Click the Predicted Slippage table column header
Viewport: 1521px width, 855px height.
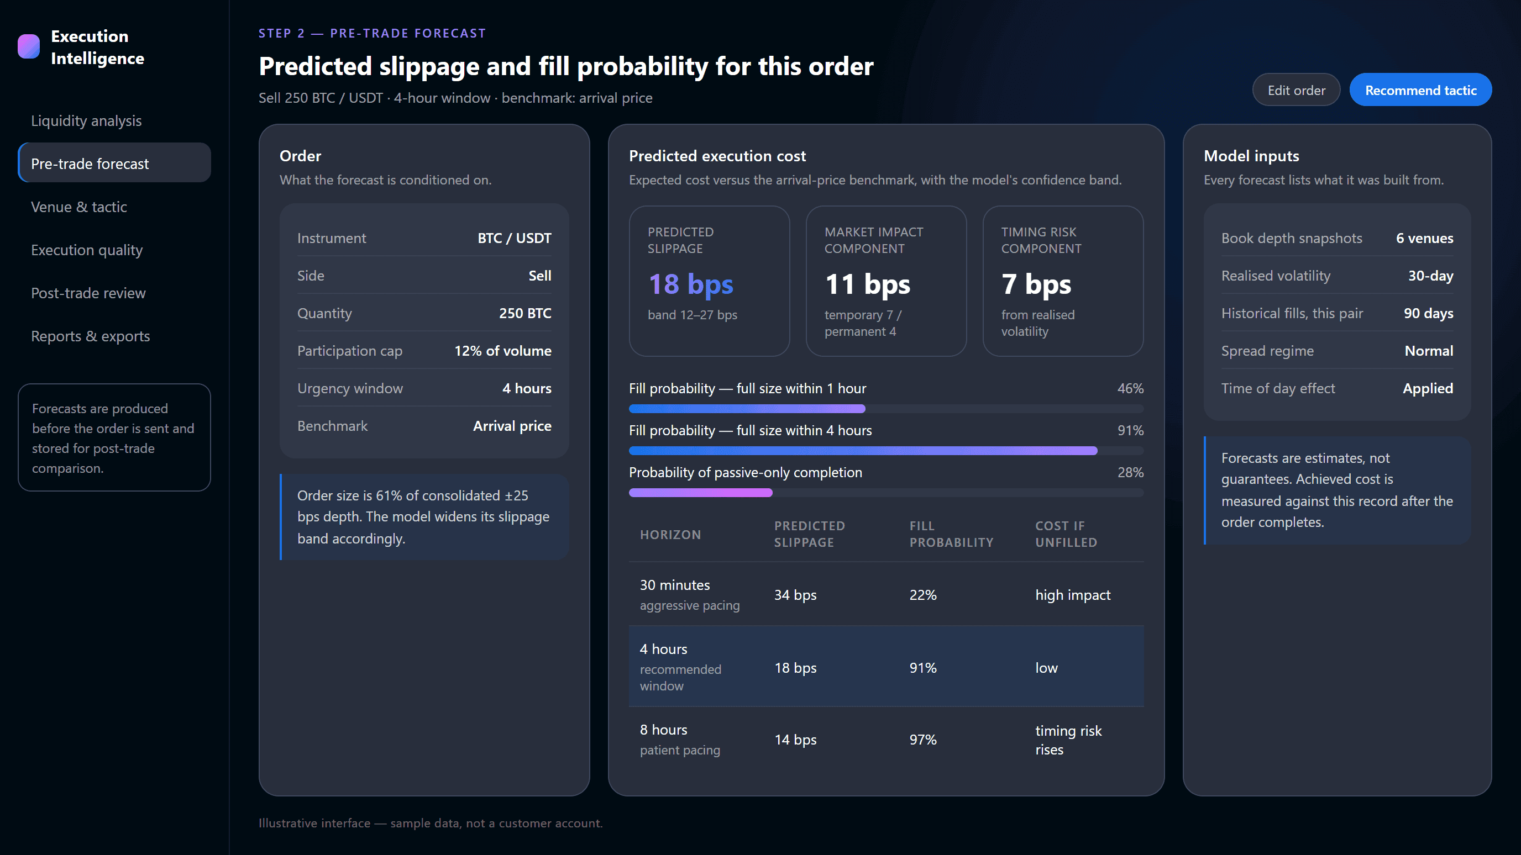(810, 534)
